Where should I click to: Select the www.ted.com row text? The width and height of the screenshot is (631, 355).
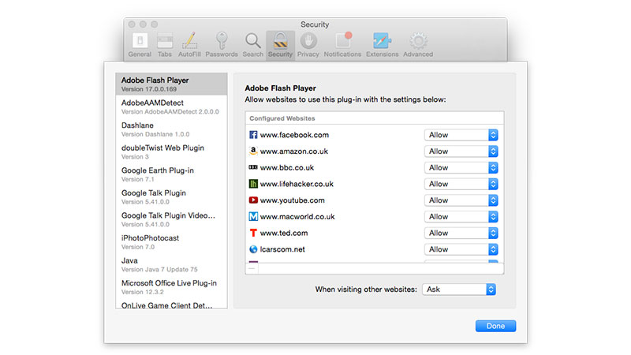coord(284,233)
